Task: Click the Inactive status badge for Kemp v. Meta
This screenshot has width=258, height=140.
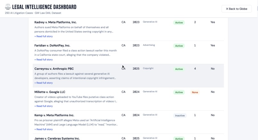Action: pyautogui.click(x=180, y=115)
